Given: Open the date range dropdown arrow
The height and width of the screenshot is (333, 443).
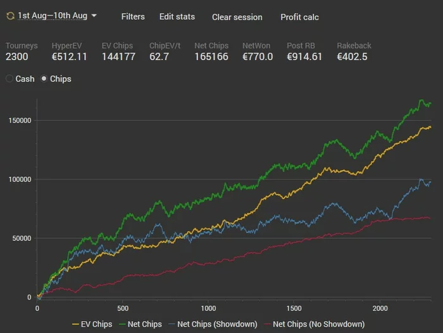Looking at the screenshot, I should tap(94, 15).
